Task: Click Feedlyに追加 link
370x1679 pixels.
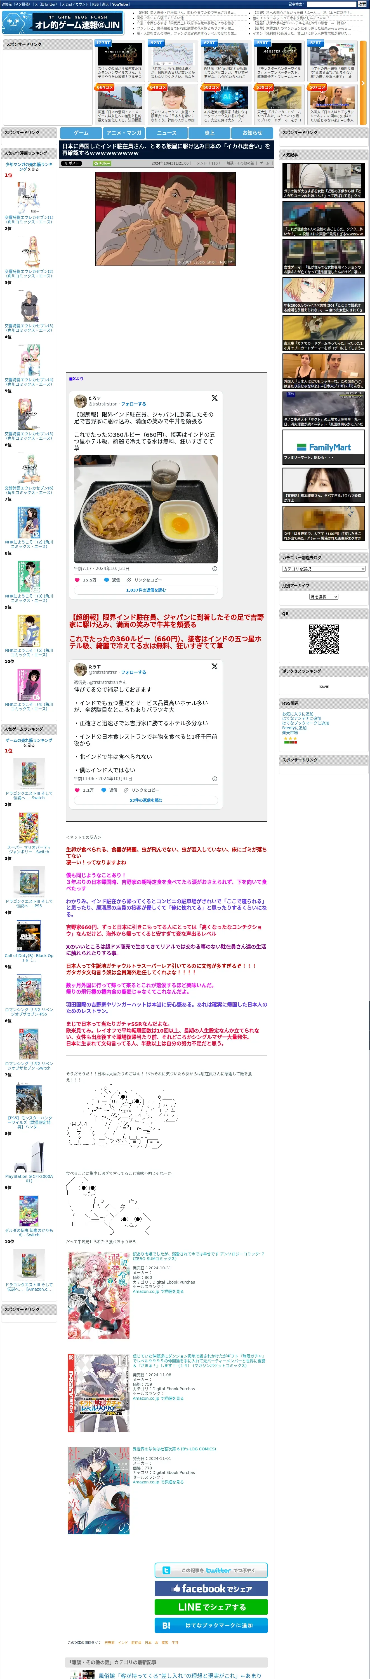Action: 294,728
